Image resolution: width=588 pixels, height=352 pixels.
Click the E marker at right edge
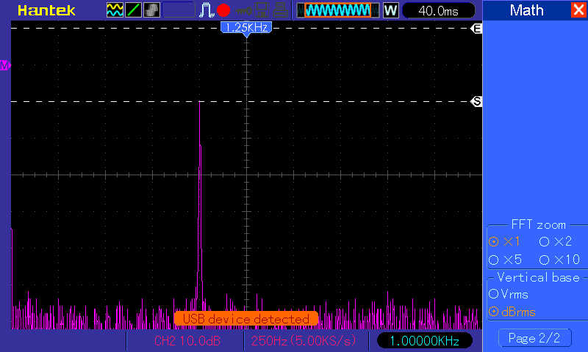(476, 29)
